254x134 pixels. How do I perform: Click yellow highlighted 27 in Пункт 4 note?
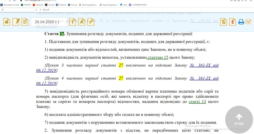click(121, 78)
